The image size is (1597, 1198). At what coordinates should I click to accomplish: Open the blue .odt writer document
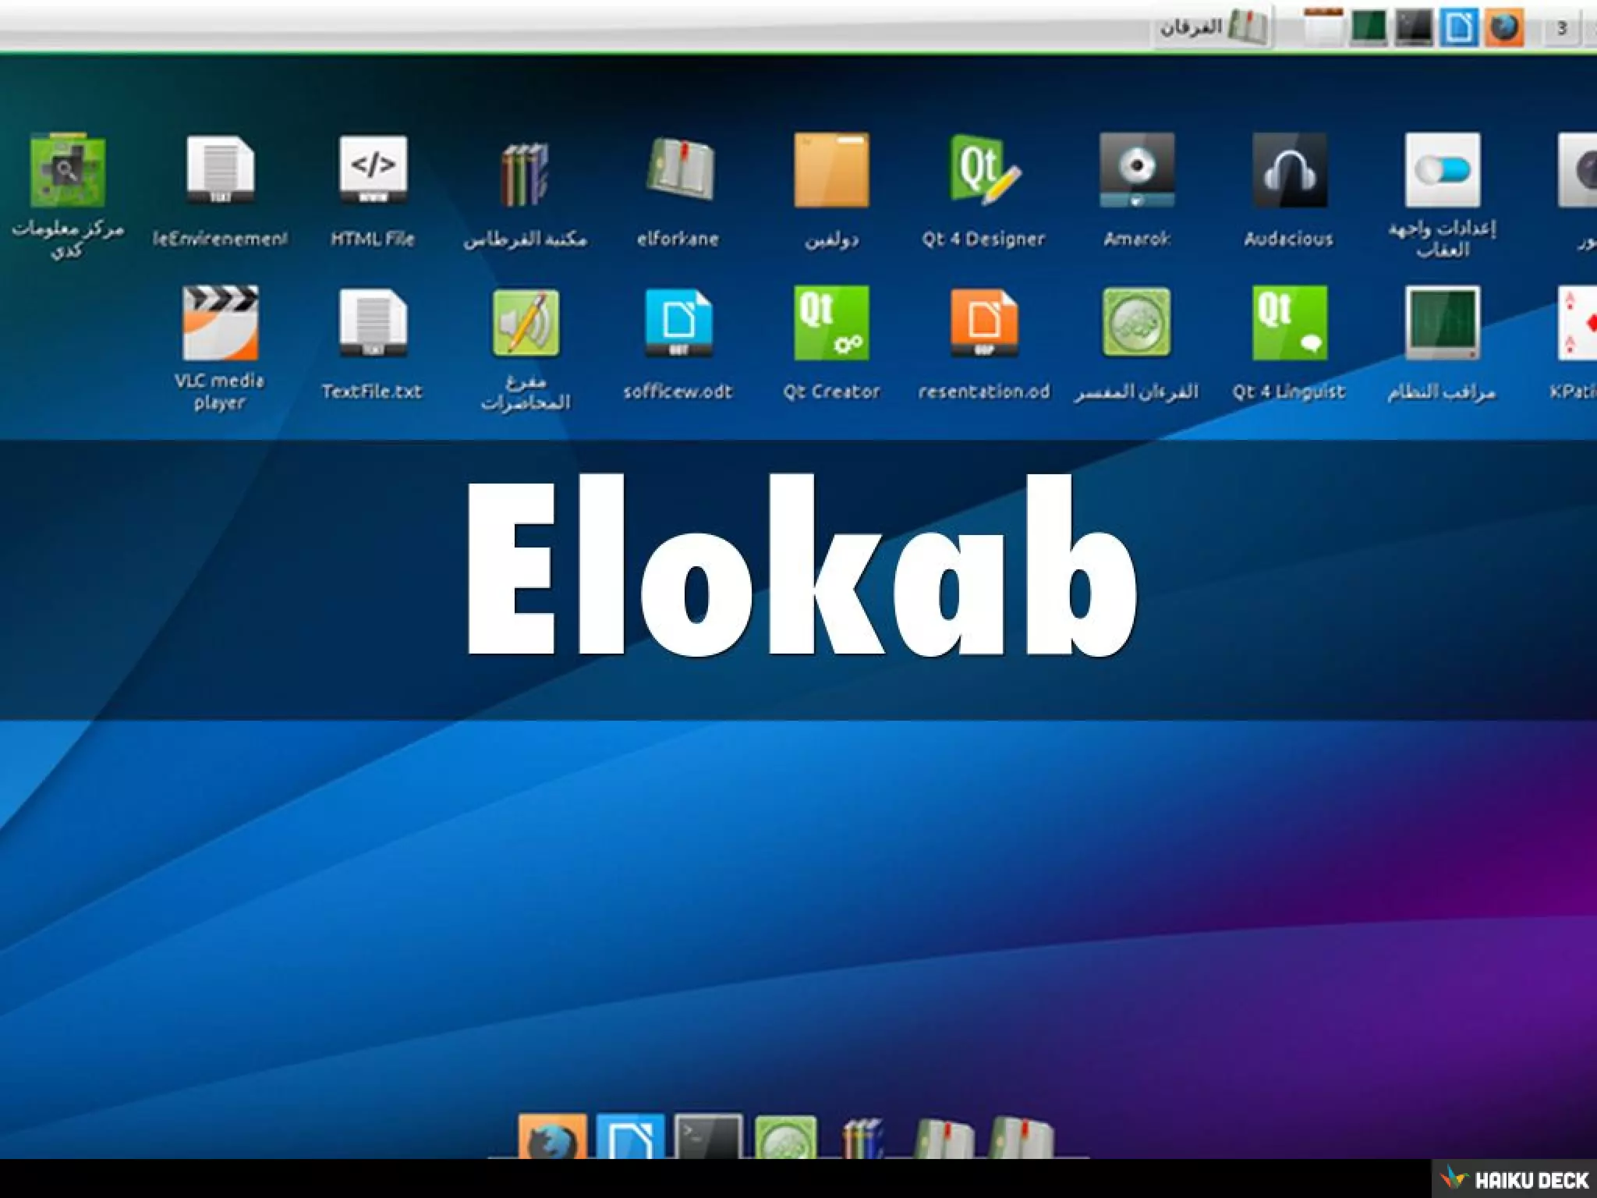coord(678,324)
